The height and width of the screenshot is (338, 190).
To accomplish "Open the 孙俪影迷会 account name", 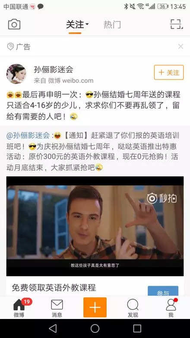I will click(54, 70).
